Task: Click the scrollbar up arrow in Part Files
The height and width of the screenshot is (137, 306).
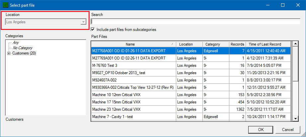Action: (x=295, y=44)
